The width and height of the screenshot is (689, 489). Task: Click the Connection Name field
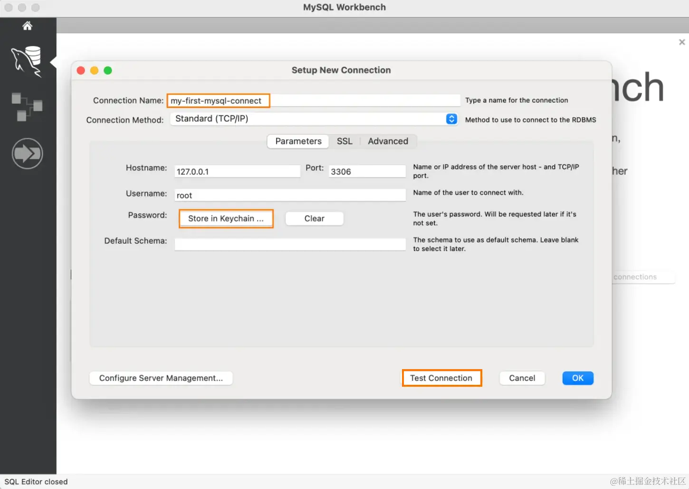point(314,100)
